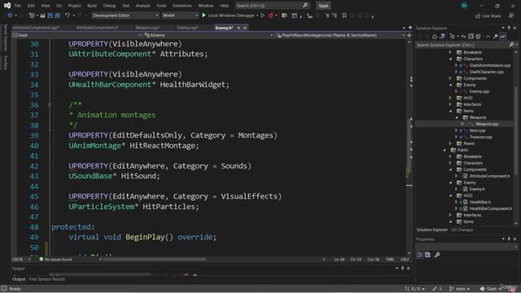
Task: Expand the Components folder in Private
Action: coord(450,78)
